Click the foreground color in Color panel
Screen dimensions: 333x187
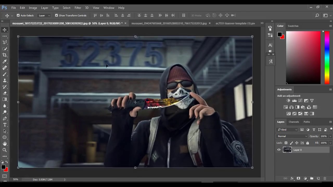[x=280, y=34]
